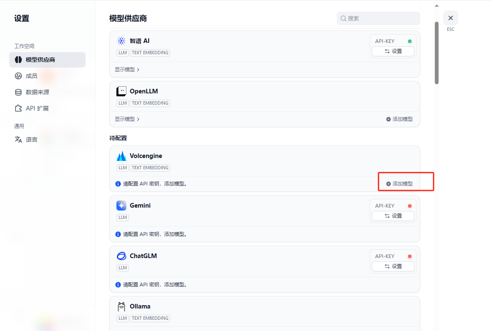492x331 pixels.
Task: Click the scrollbar up arrow
Action: pos(436,6)
